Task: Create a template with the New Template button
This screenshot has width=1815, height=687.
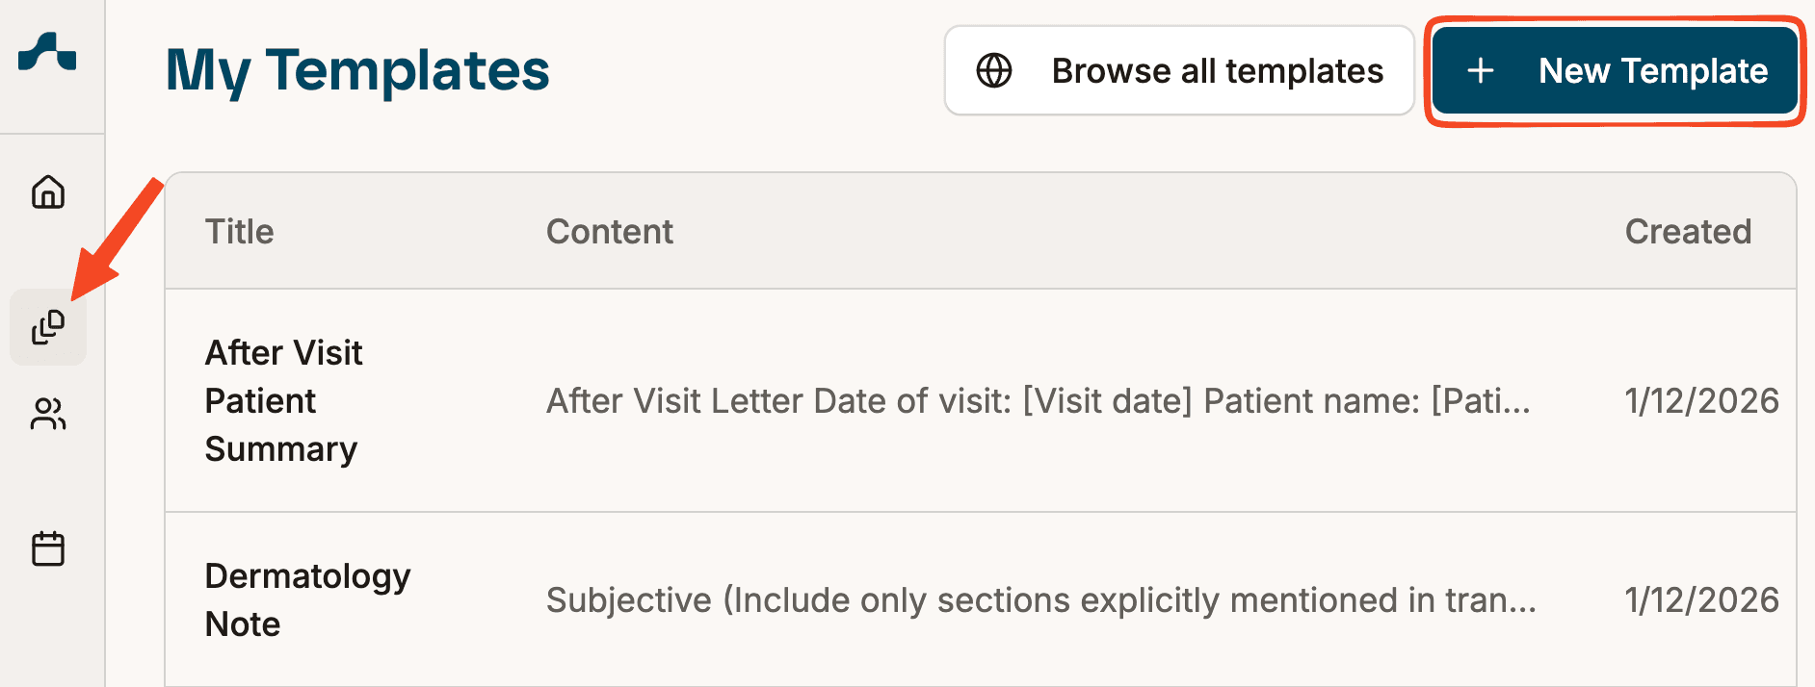Action: tap(1652, 70)
